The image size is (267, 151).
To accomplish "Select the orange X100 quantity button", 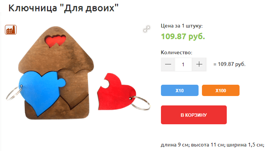I will (221, 90).
